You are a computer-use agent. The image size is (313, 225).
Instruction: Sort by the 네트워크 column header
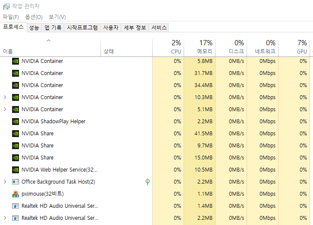pyautogui.click(x=263, y=47)
